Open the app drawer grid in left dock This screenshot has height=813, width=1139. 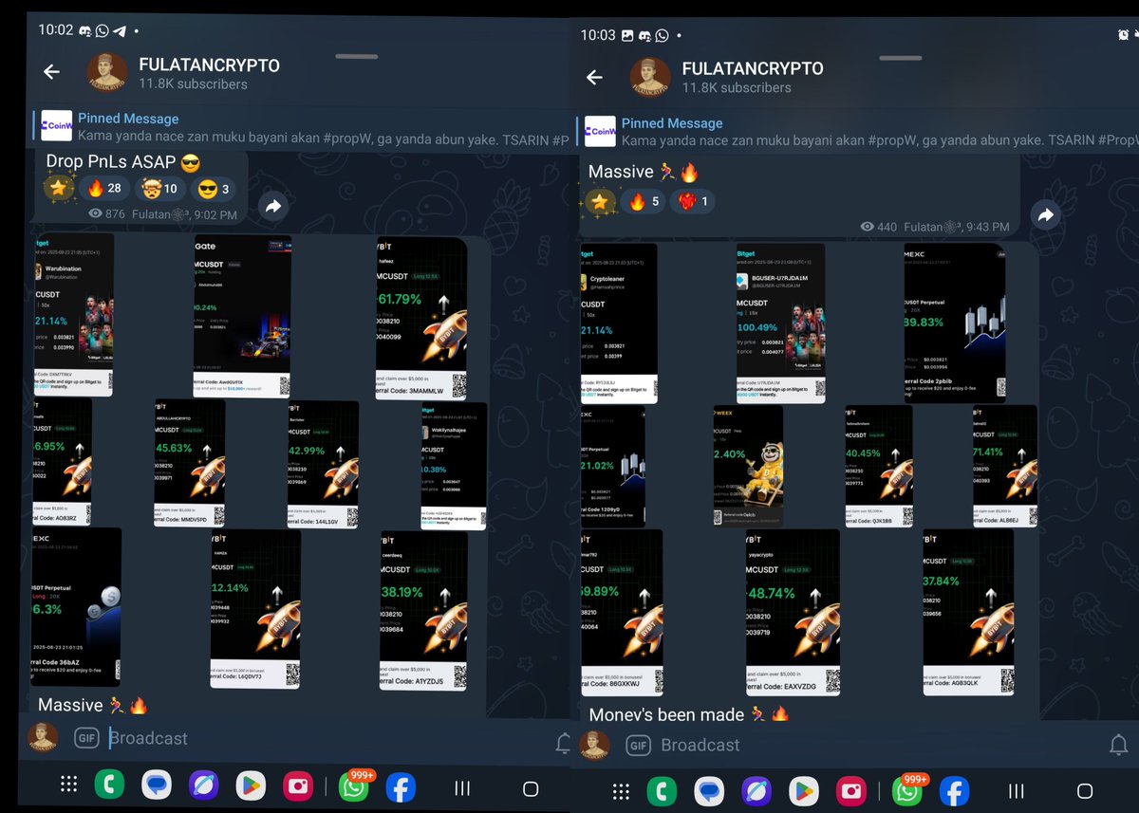[68, 785]
